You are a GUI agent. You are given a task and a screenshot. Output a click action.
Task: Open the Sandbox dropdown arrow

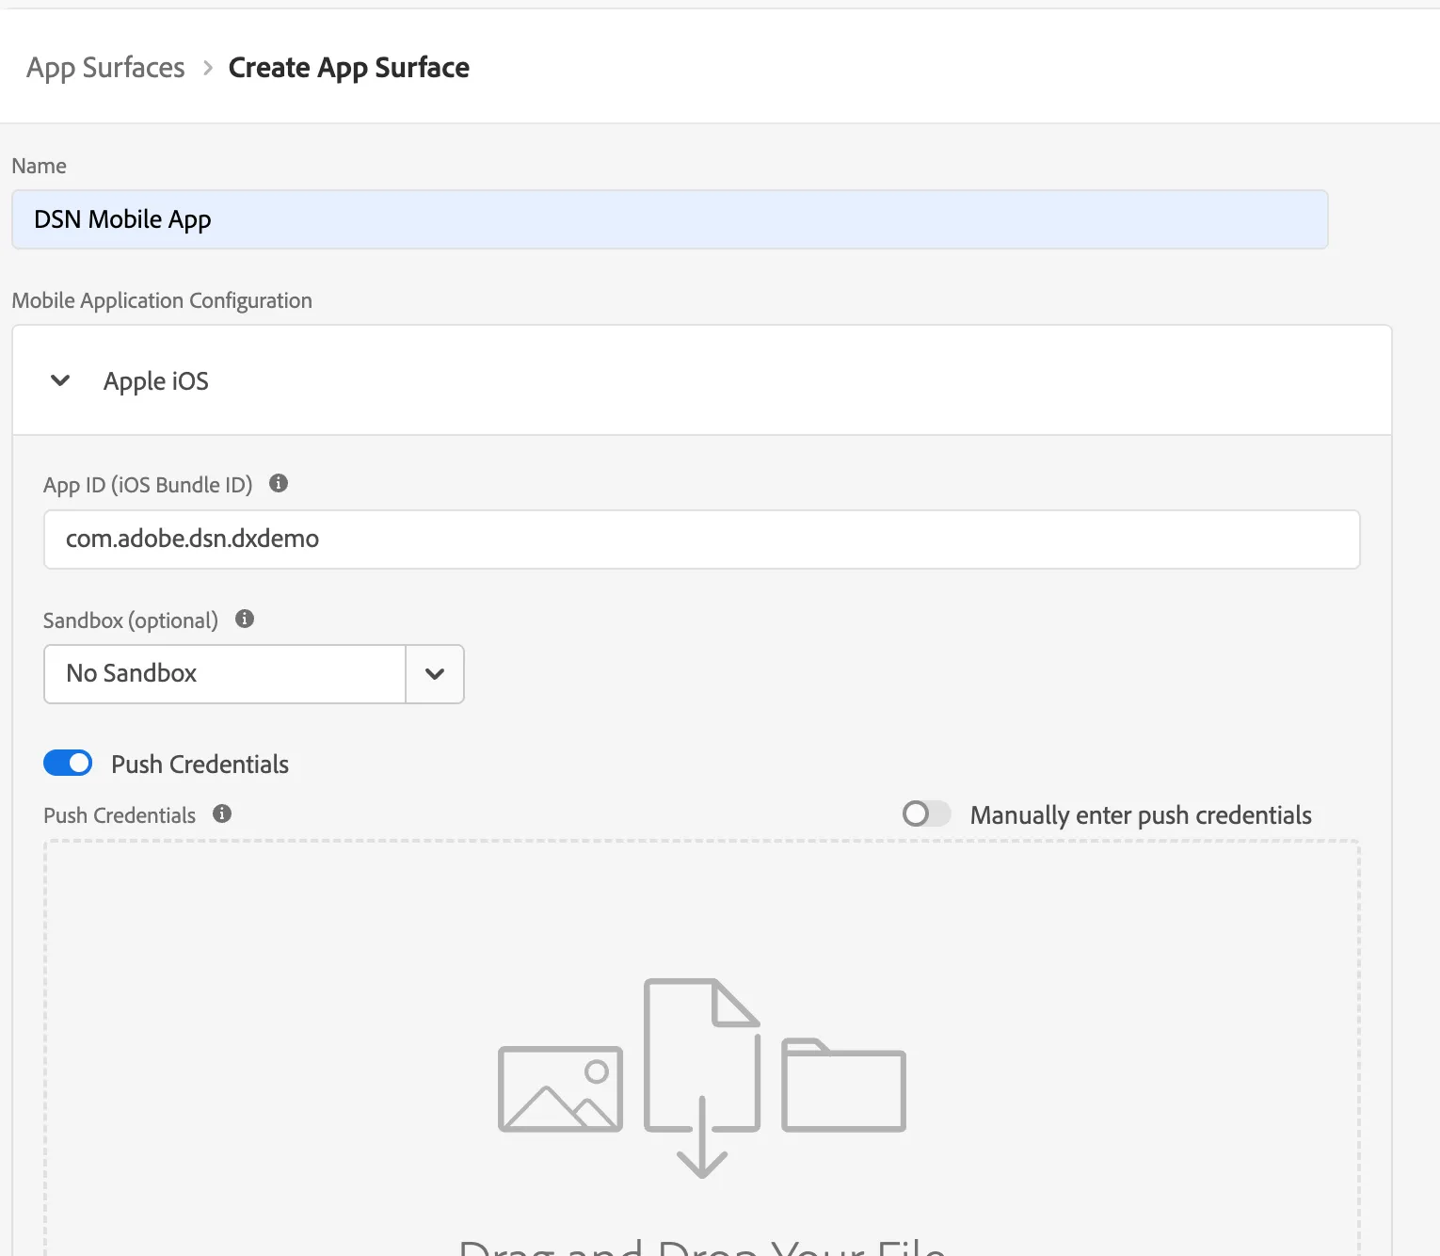(435, 674)
